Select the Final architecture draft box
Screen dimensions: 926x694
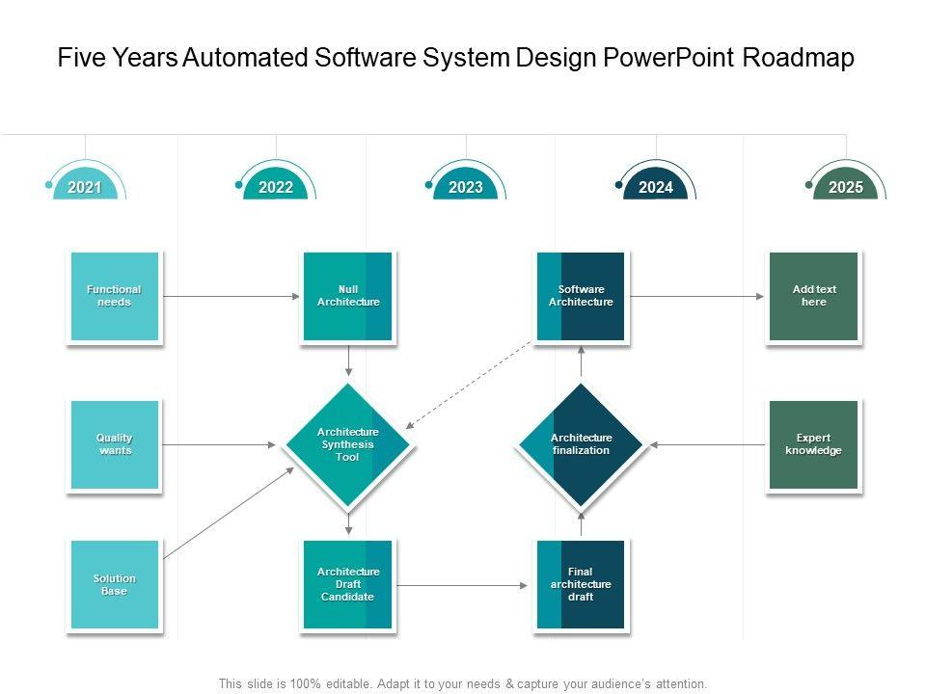(581, 585)
